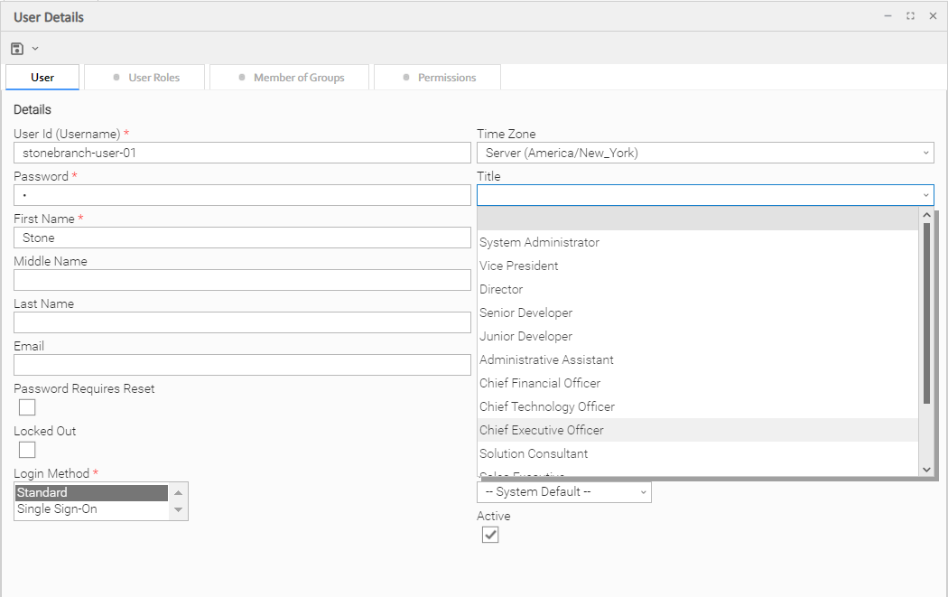Click the Title list scrollbar thumb

pos(926,312)
